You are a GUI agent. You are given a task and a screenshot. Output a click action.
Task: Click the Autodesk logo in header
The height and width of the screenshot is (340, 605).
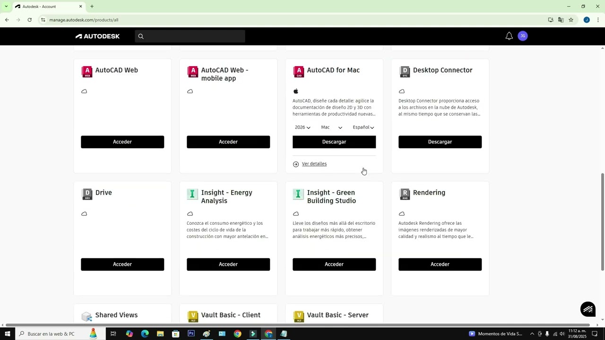click(97, 36)
